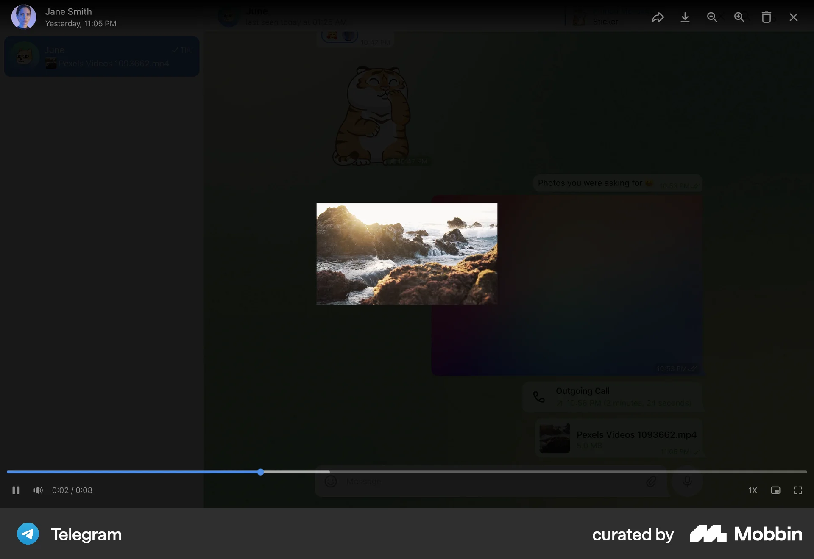
Task: Select the Delete trash icon
Action: coord(767,17)
